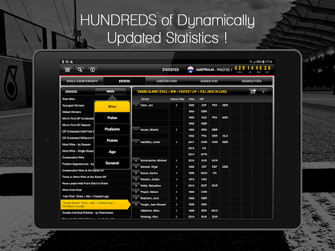Open the hamburger menu icon
The height and width of the screenshot is (251, 335).
click(x=67, y=70)
